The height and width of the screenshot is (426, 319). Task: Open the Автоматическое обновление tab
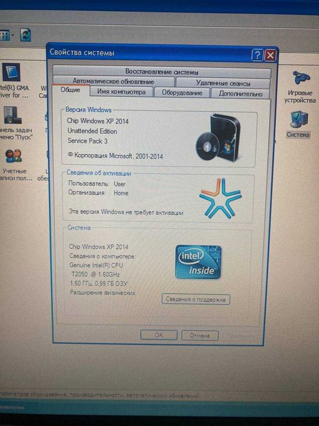click(x=114, y=81)
